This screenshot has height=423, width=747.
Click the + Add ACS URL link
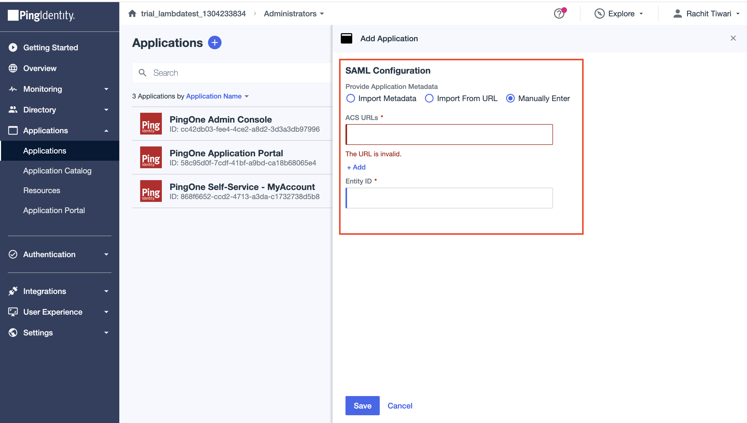[x=356, y=167]
